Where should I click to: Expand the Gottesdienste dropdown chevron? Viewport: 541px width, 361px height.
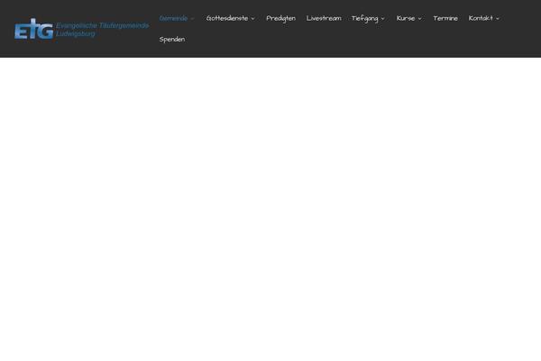252,19
